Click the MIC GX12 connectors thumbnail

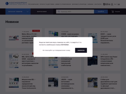coord(14,61)
